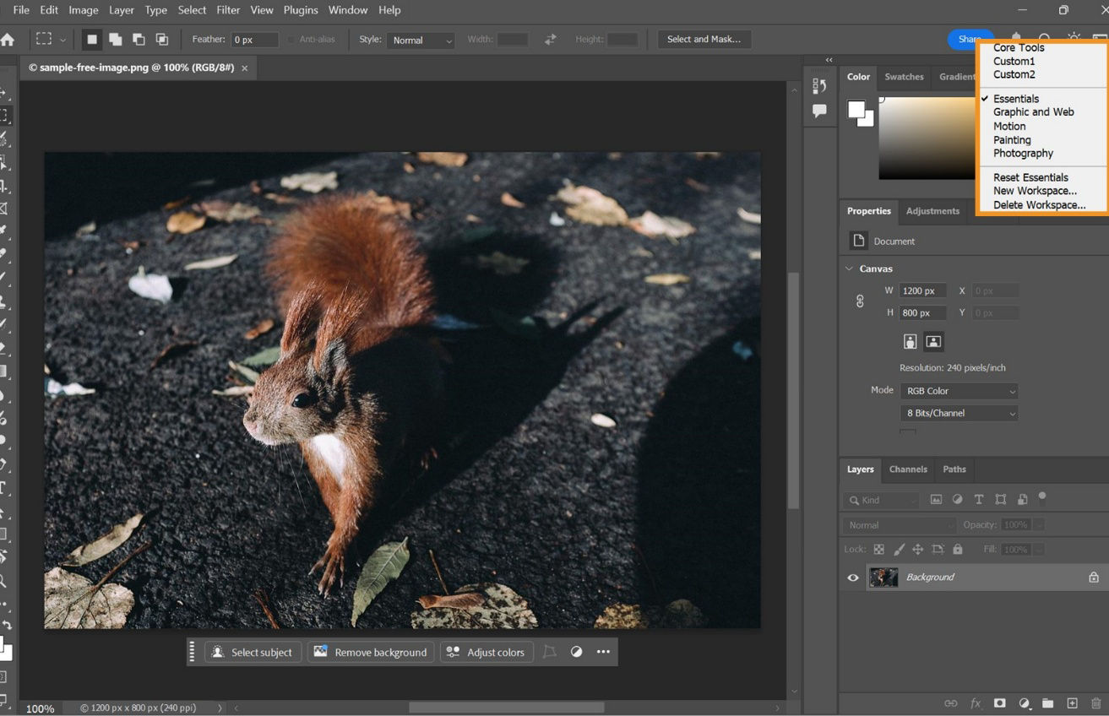Enable Anti-alias in the options bar
The height and width of the screenshot is (716, 1109).
coord(293,39)
